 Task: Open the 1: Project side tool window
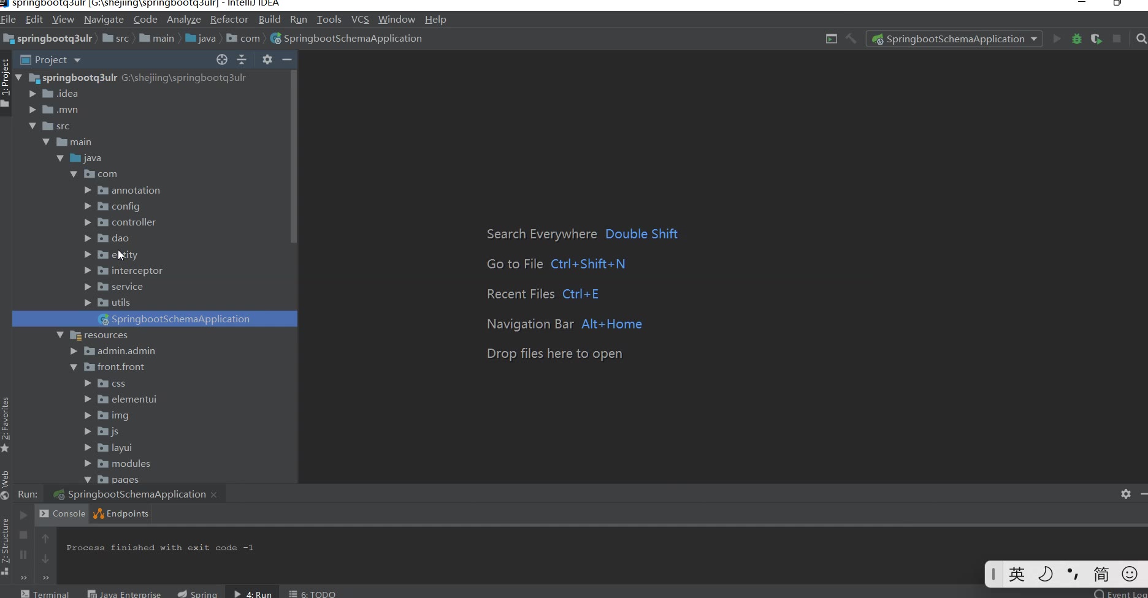click(x=6, y=83)
